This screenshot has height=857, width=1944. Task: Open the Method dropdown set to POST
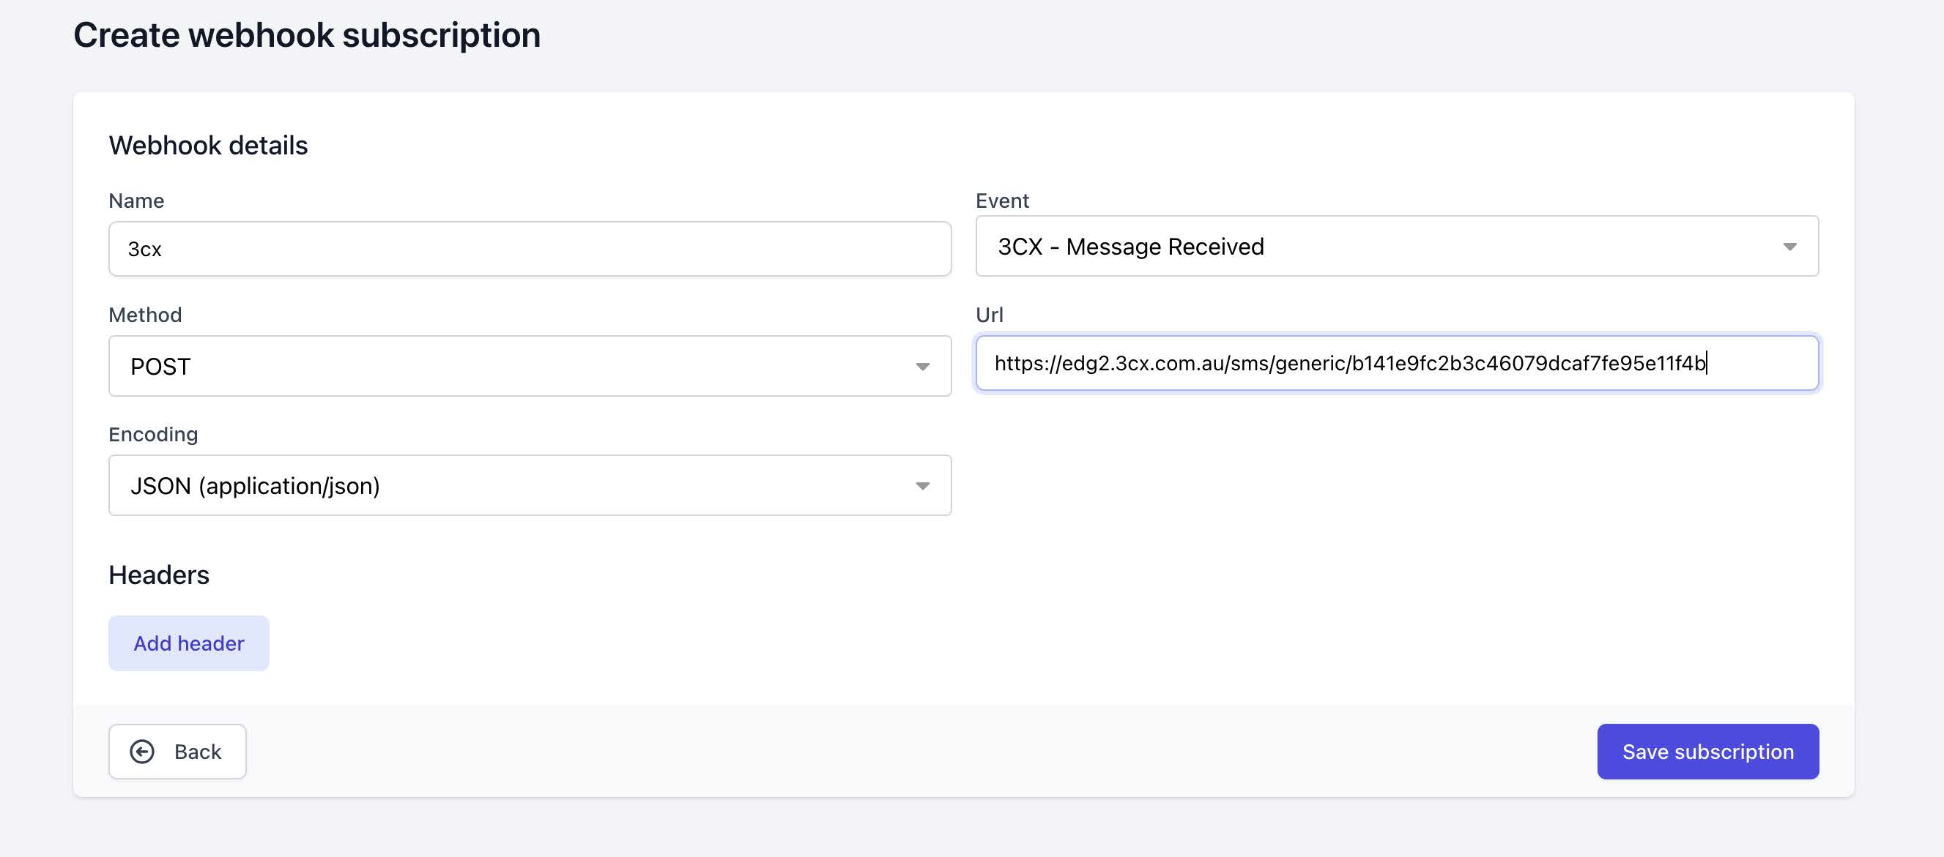(x=530, y=367)
